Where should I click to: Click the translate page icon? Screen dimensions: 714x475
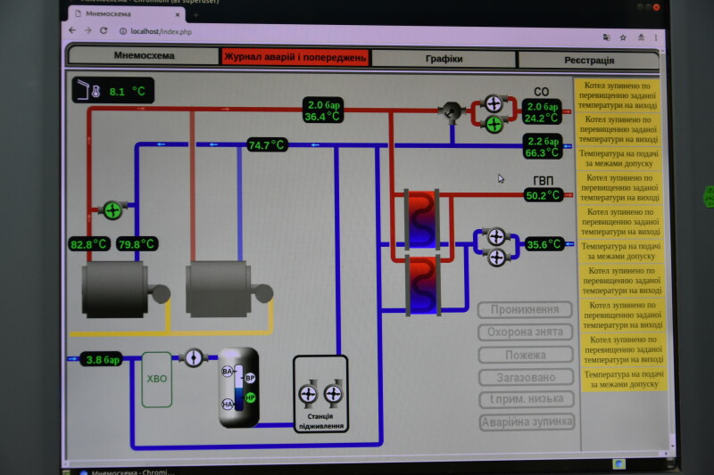(607, 37)
